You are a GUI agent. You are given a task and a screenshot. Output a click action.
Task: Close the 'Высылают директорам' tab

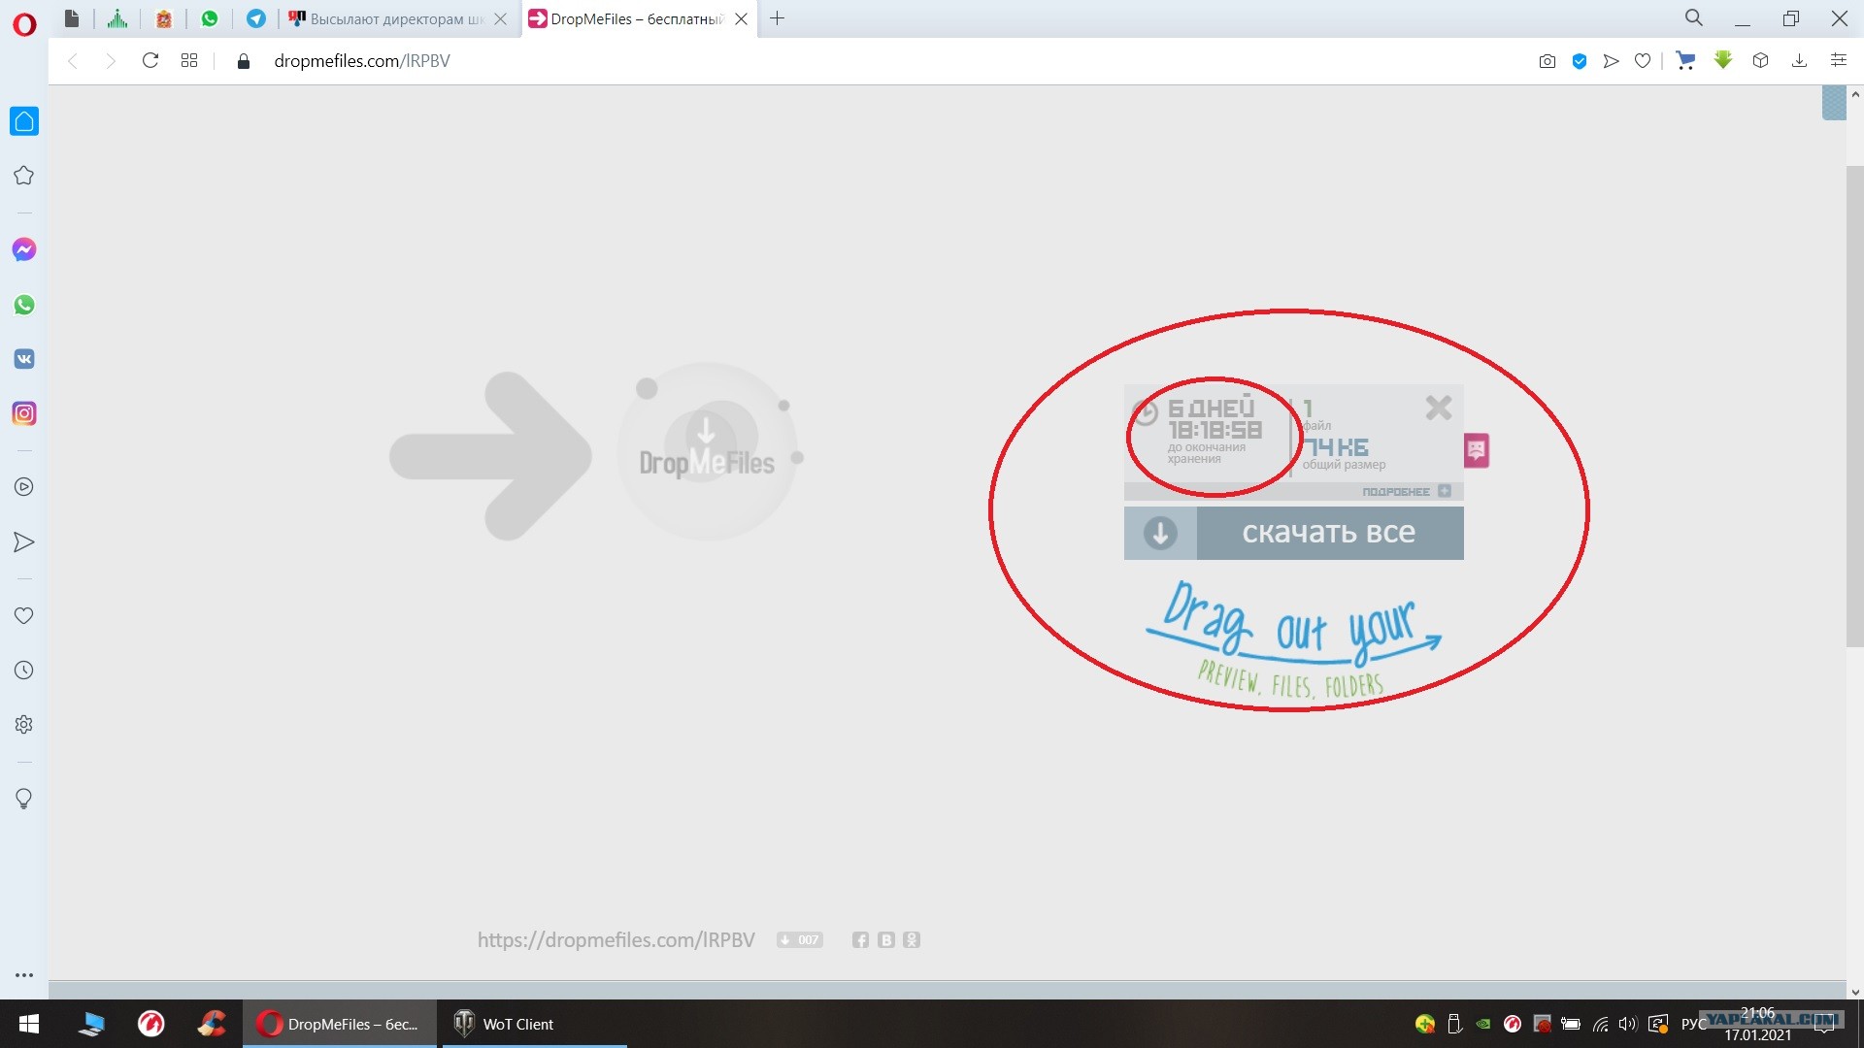(500, 18)
